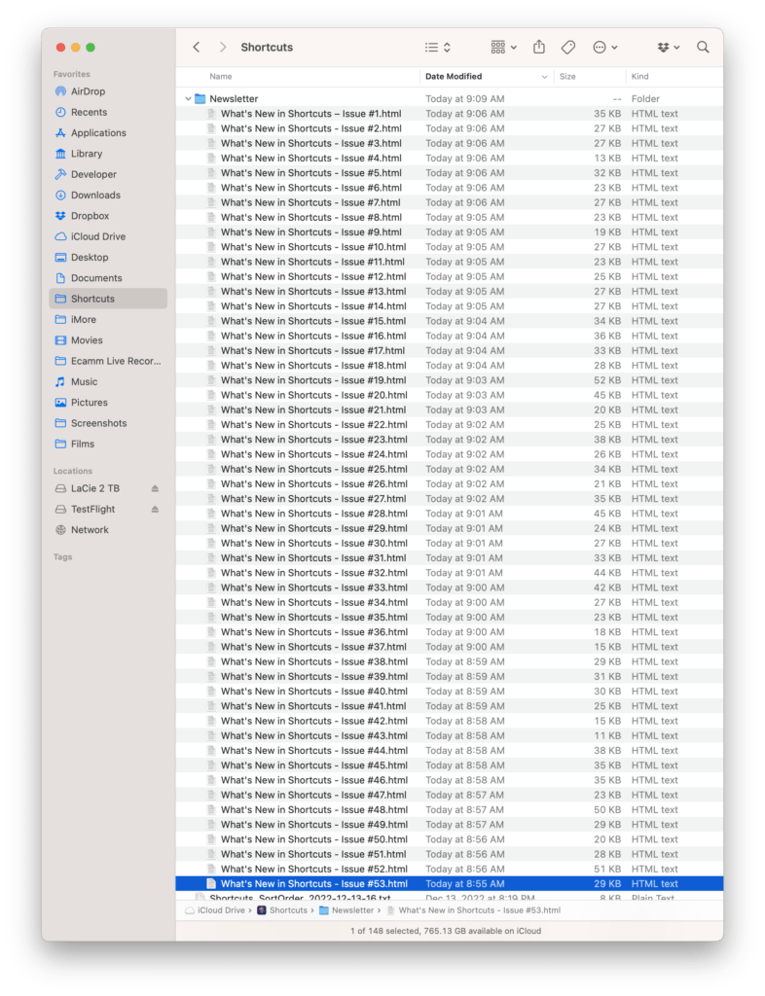
Task: Open Recents in the sidebar
Action: [108, 113]
